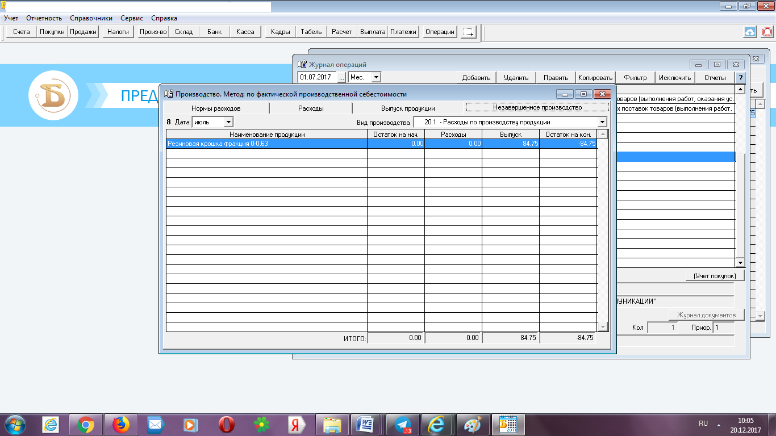Screen dimensions: 776x436
Task: Click the selection rectangle toolbar icon
Action: [x=469, y=32]
